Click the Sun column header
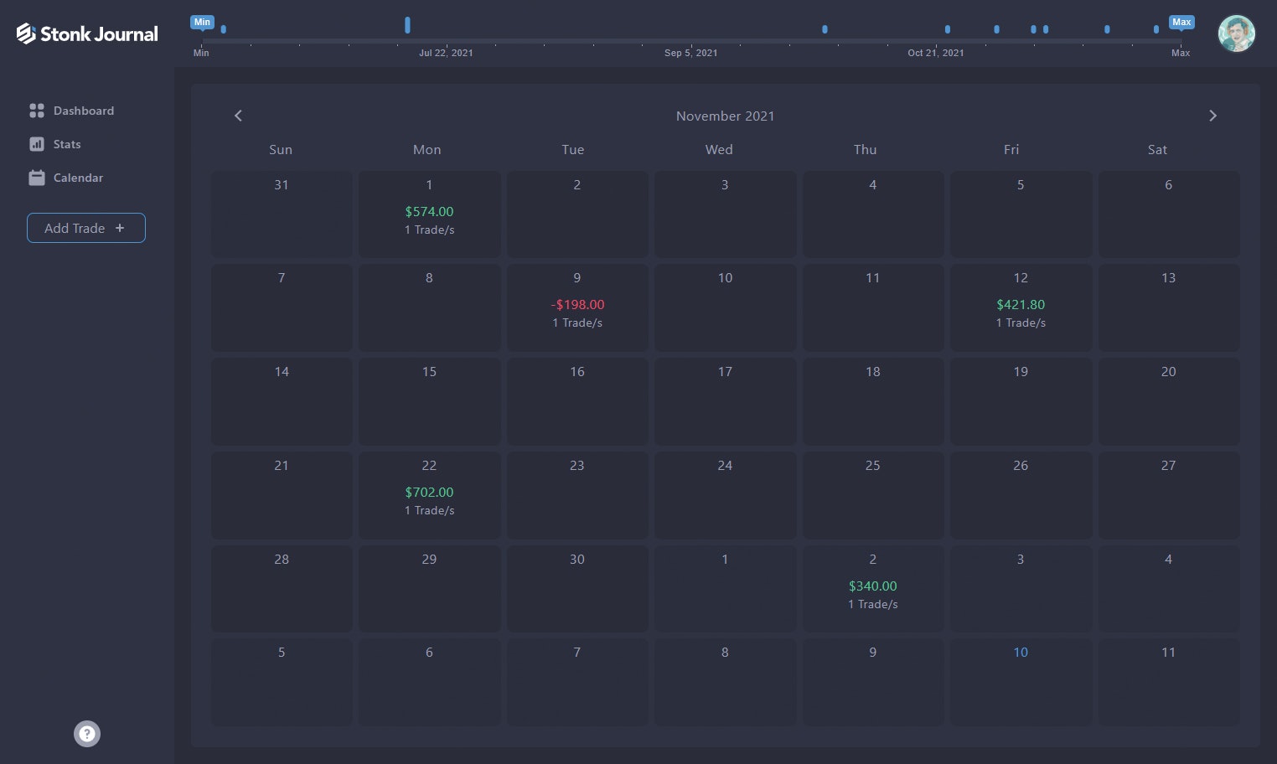The width and height of the screenshot is (1277, 764). pos(281,150)
